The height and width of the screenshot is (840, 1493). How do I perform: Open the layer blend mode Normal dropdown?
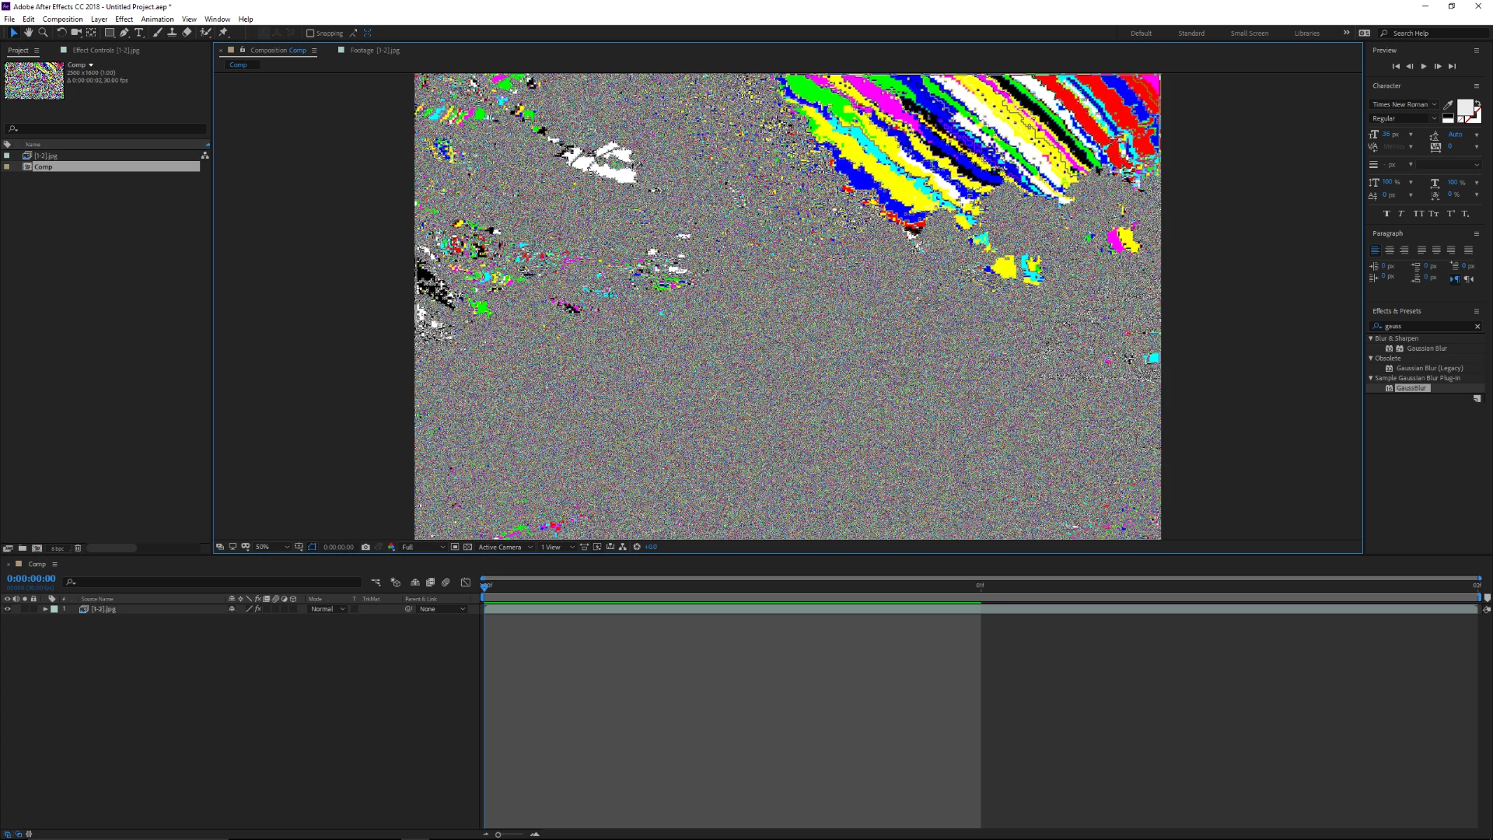327,609
